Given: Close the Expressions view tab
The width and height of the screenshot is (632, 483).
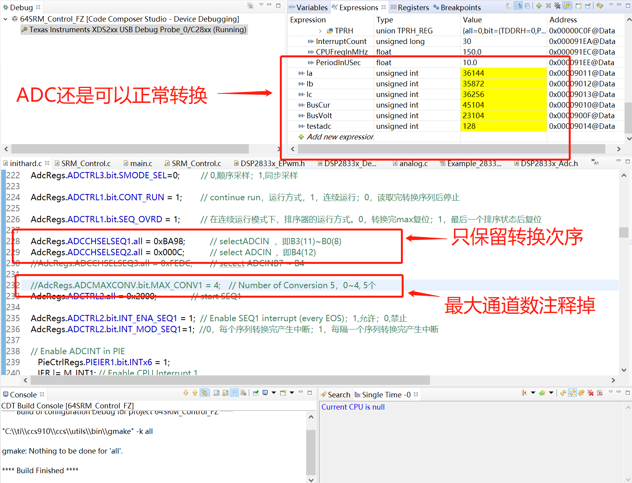Looking at the screenshot, I should [x=384, y=7].
